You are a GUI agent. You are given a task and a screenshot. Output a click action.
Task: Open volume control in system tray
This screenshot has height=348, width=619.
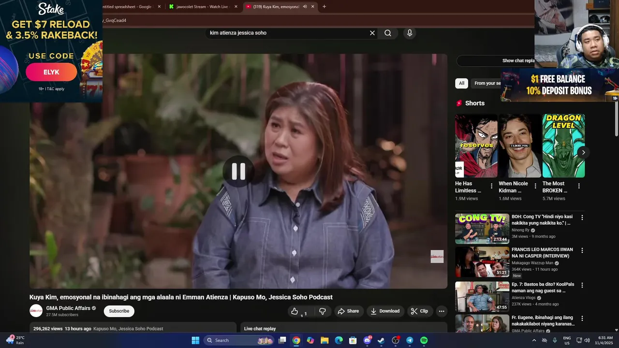tap(587, 340)
